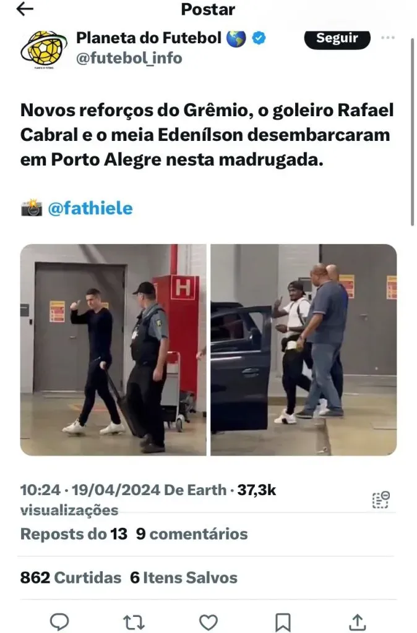View the 862 Curtidas list
Screen dimensions: 417x633
(71, 578)
